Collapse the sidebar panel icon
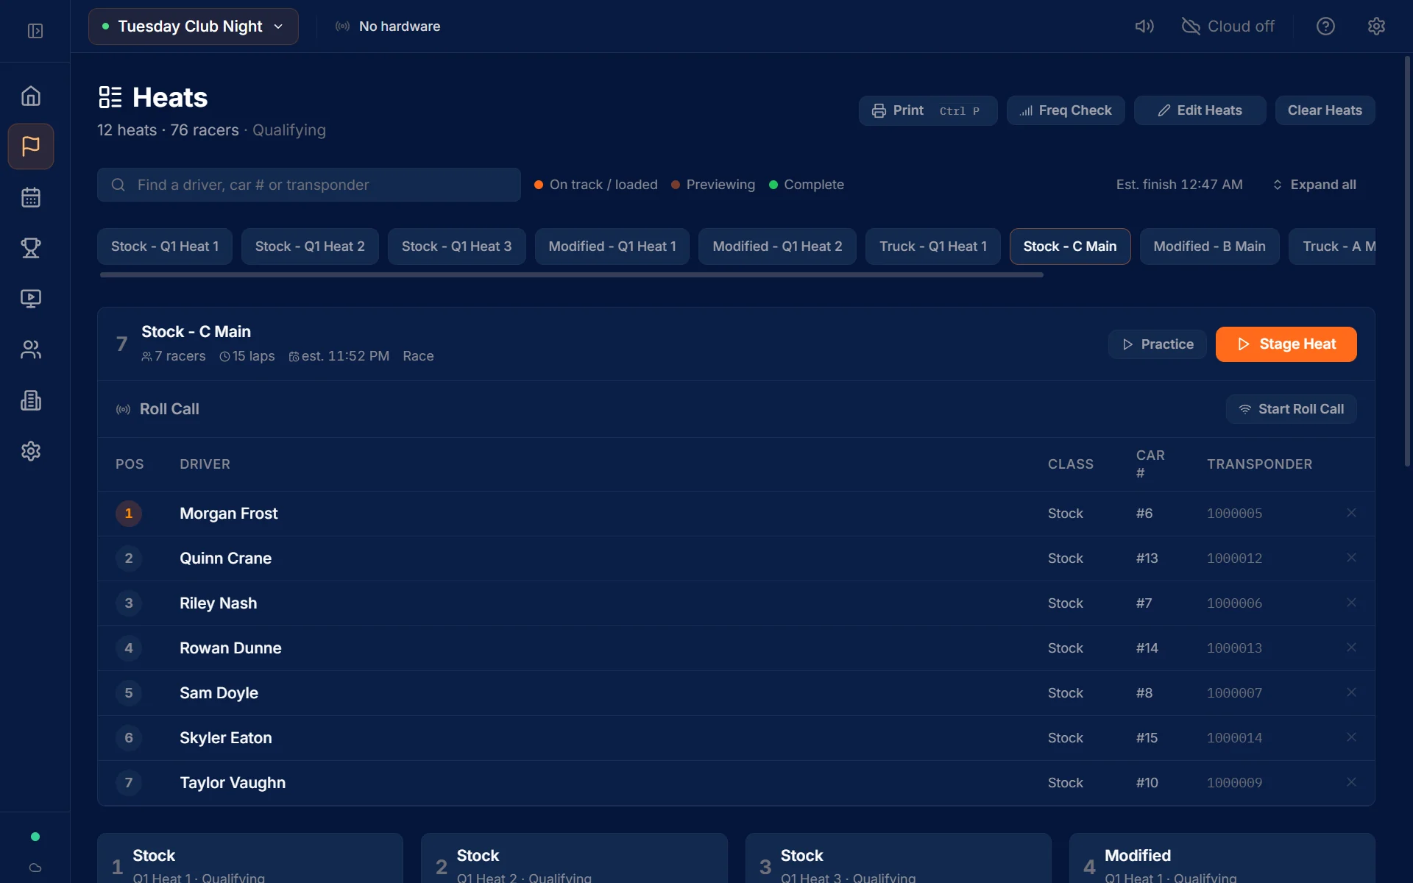The height and width of the screenshot is (883, 1413). (x=35, y=31)
